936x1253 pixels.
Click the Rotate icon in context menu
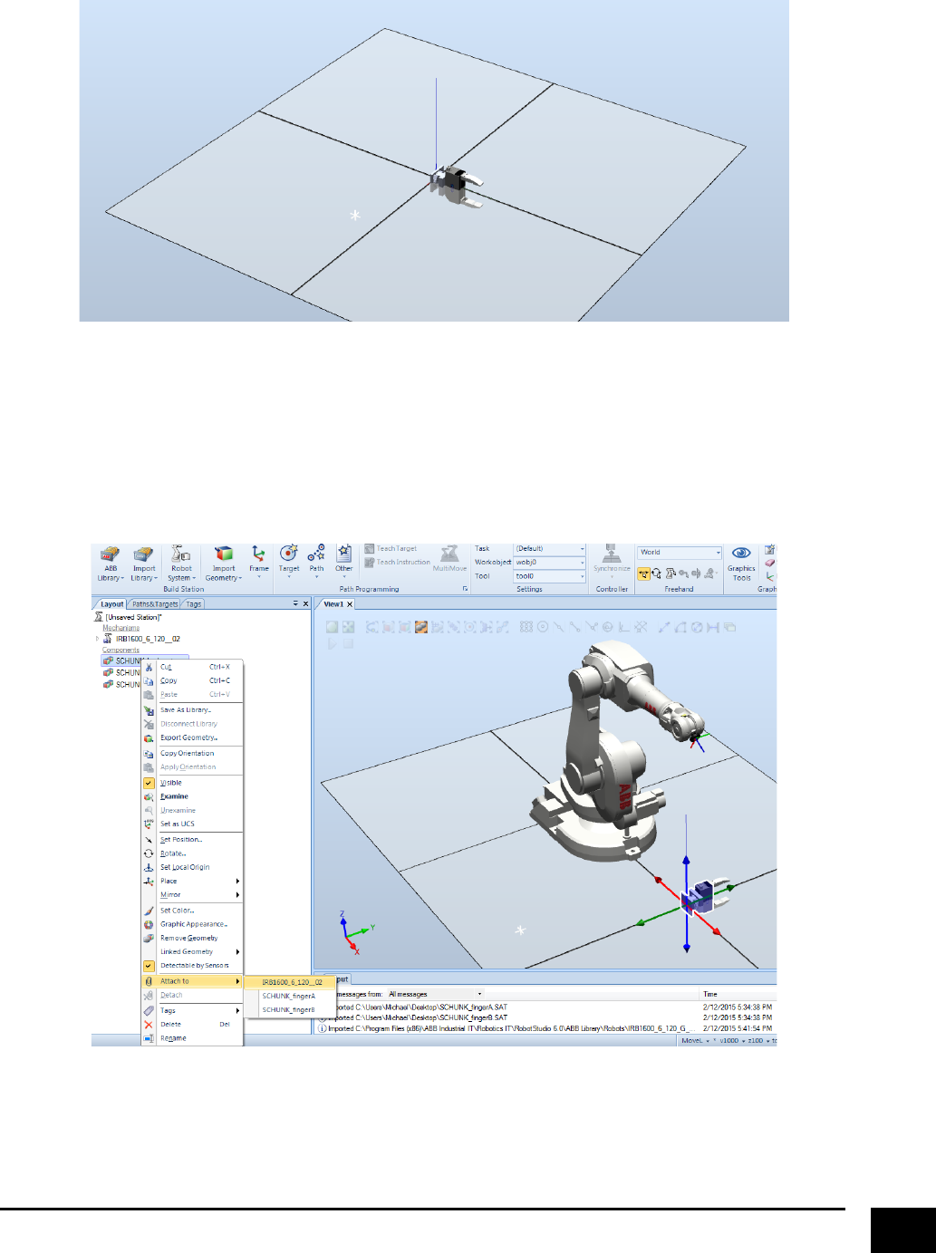149,853
